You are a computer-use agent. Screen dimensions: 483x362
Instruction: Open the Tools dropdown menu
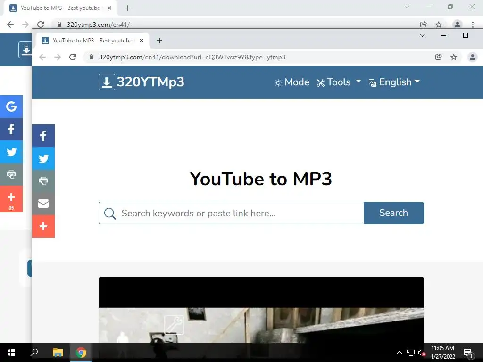(339, 82)
